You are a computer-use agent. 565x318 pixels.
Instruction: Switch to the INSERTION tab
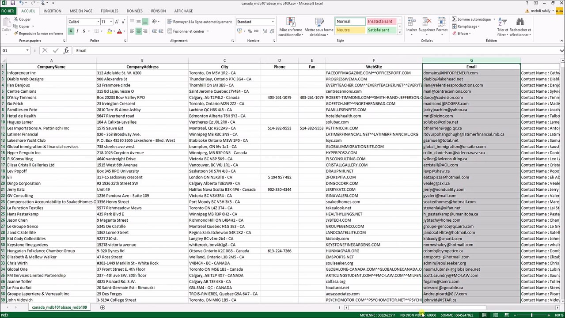(53, 11)
